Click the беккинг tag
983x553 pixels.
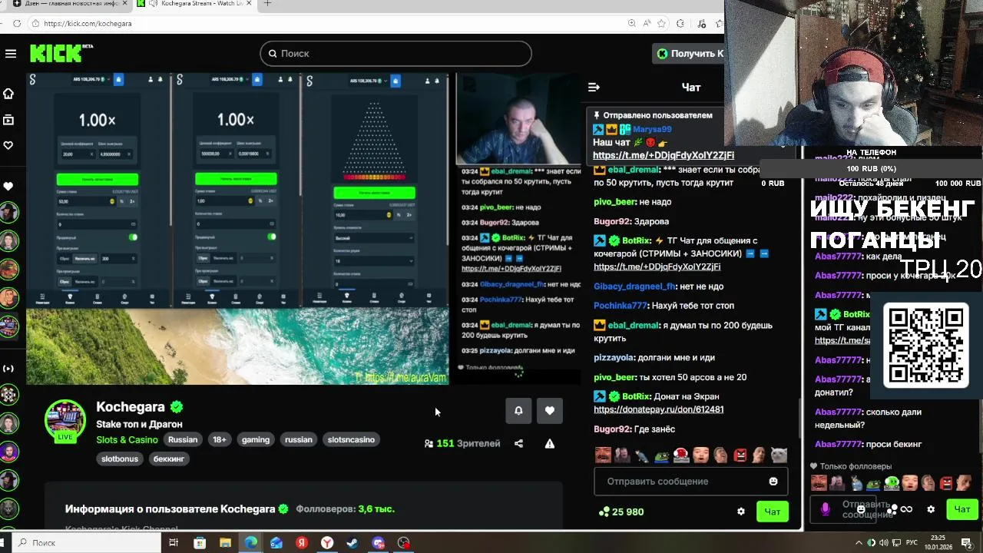(169, 459)
